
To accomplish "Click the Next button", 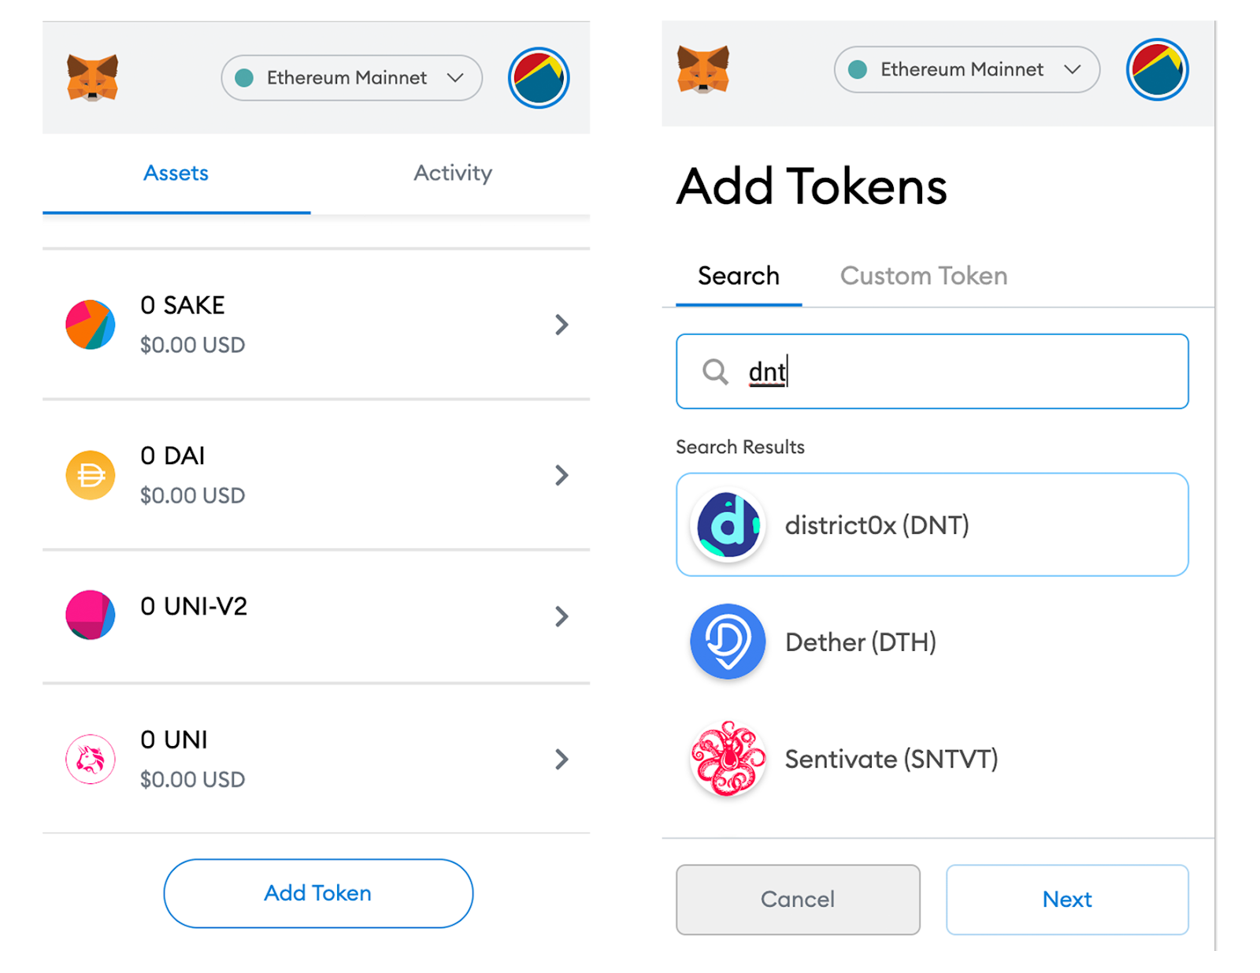I will pyautogui.click(x=1067, y=900).
